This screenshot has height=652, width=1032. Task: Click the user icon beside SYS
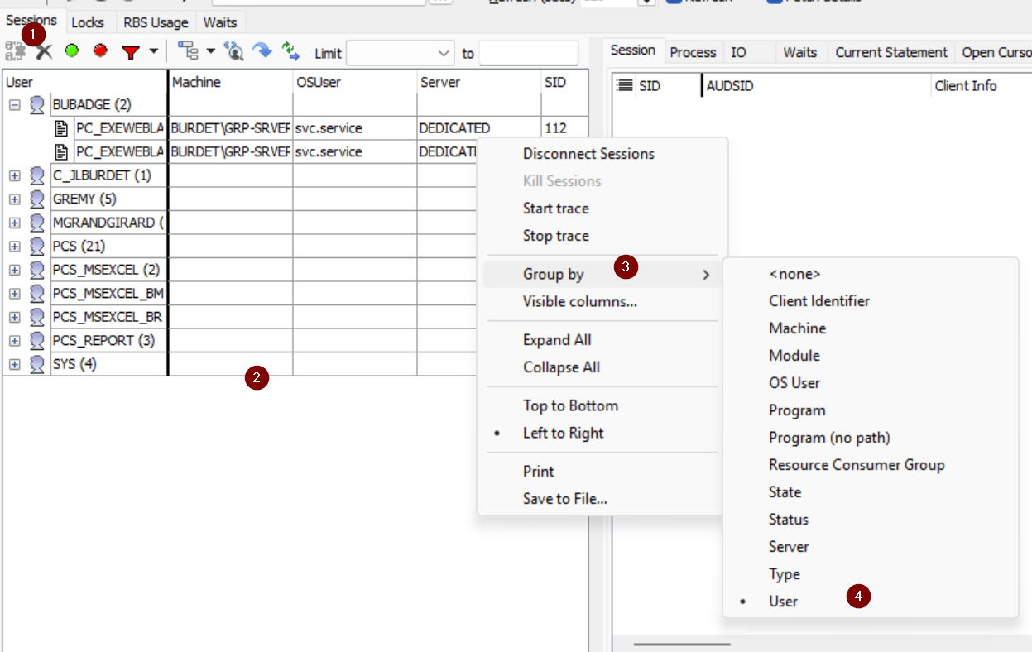(x=36, y=364)
